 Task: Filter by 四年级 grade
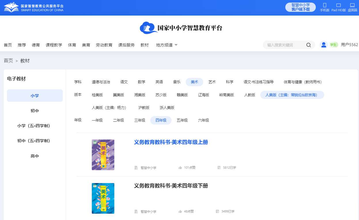pyautogui.click(x=161, y=120)
